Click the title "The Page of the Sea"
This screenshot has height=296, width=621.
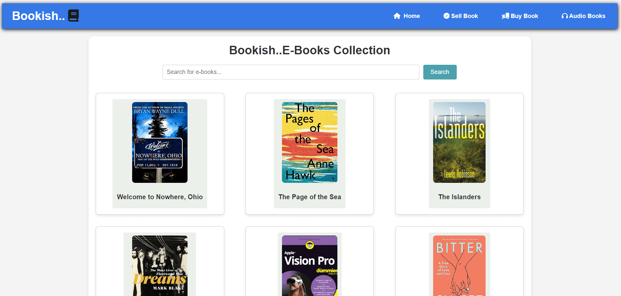[x=310, y=197]
